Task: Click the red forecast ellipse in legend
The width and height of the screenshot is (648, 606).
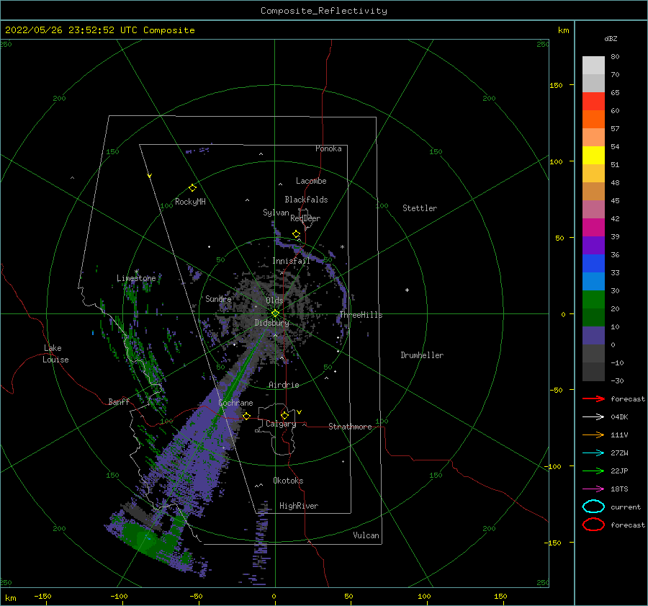Action: click(x=593, y=525)
